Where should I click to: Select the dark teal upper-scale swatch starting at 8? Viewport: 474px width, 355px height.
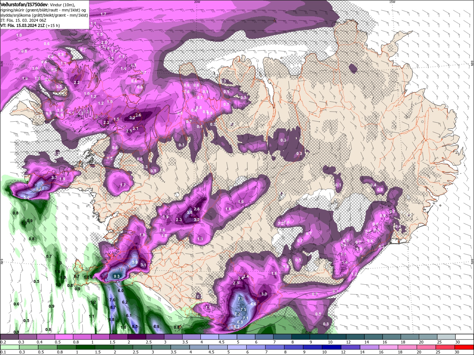pyautogui.click(x=300, y=337)
